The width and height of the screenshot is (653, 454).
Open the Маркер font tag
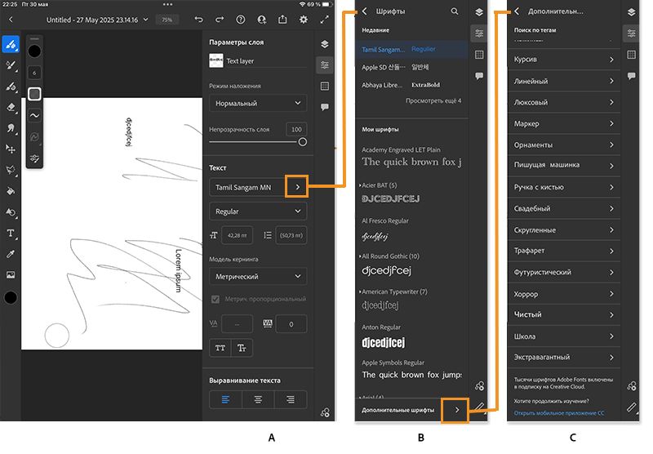click(x=563, y=123)
